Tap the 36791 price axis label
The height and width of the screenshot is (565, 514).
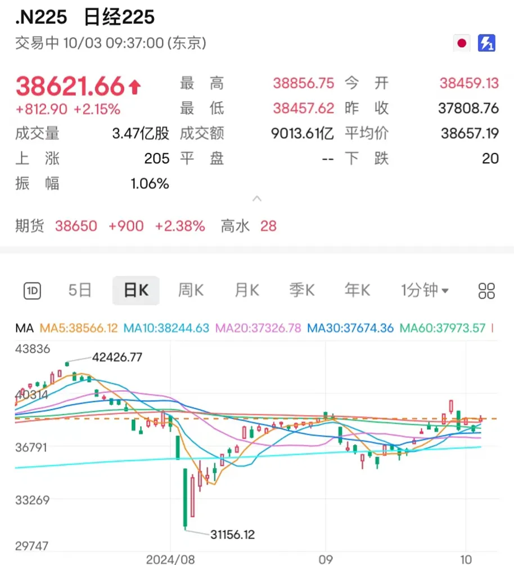[x=31, y=447]
